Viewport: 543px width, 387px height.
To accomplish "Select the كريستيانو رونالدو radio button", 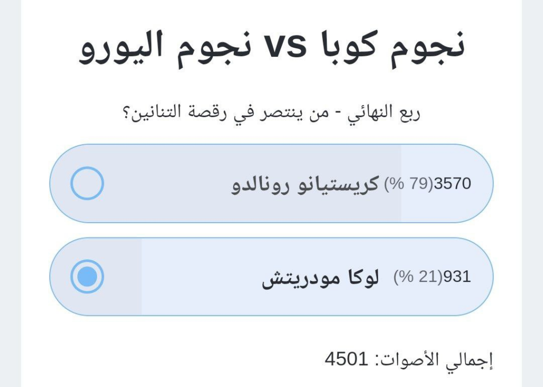I will 87,183.
